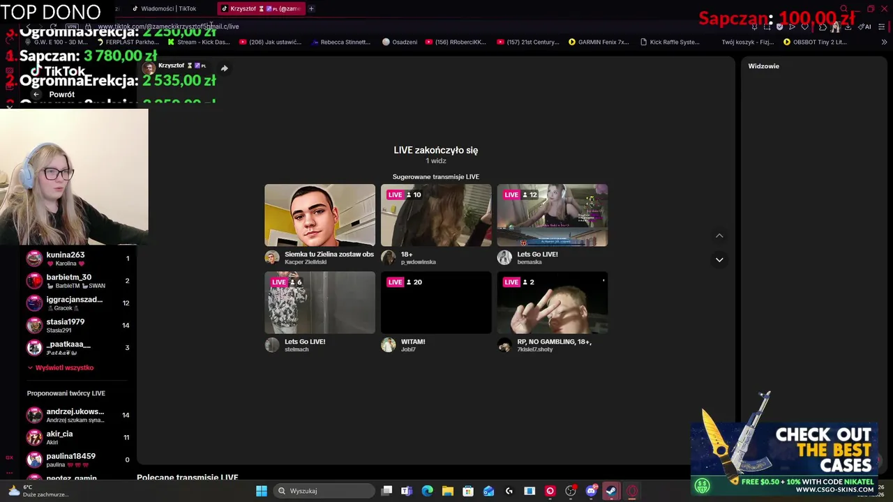
Task: Open Discord from the taskbar
Action: click(591, 491)
